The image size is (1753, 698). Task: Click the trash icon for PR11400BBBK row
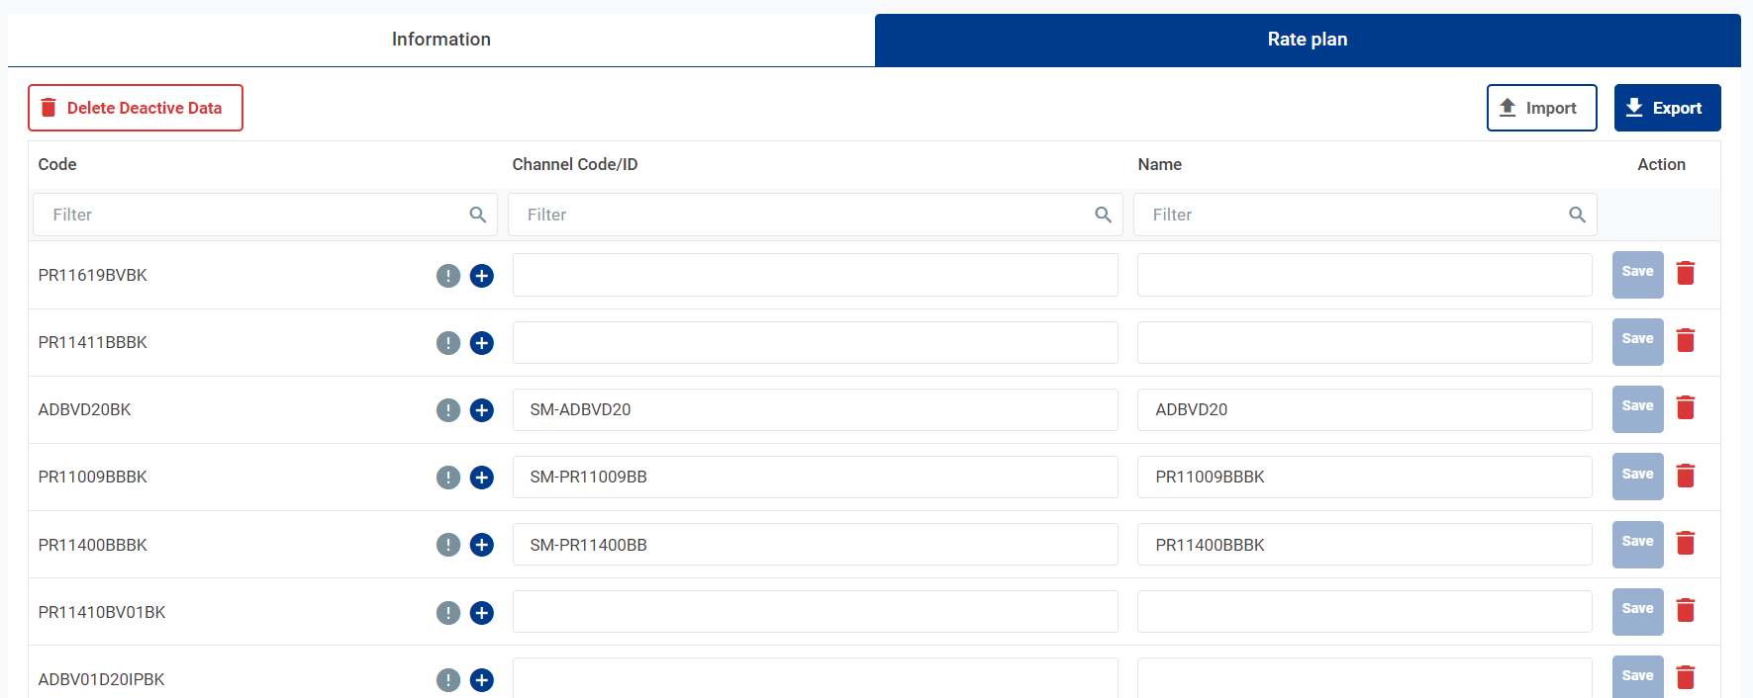[1686, 543]
